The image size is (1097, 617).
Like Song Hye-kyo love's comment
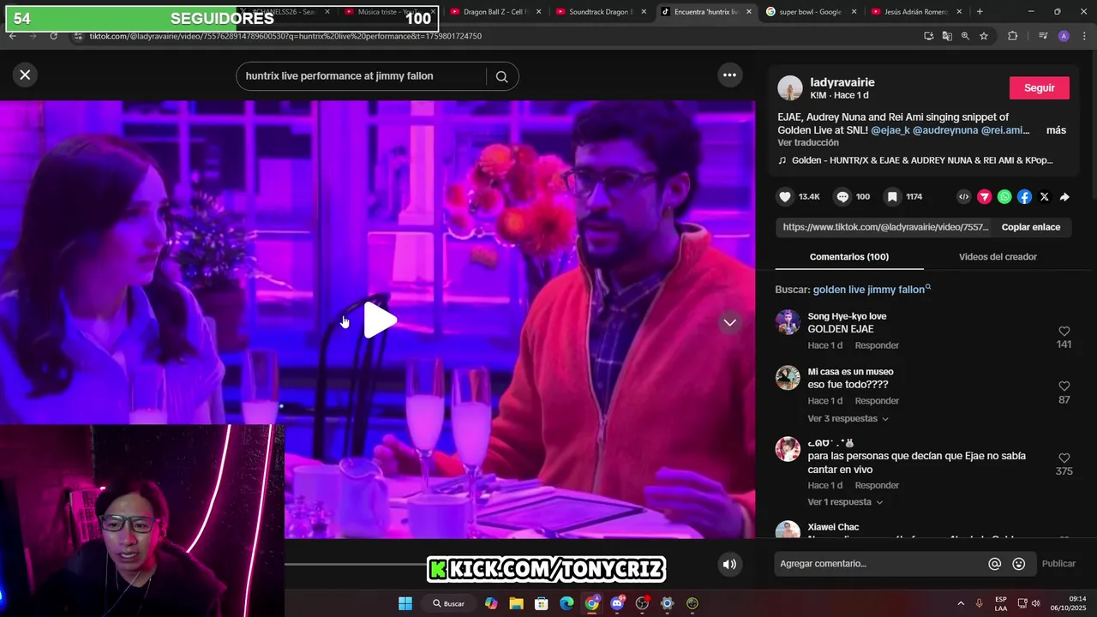point(1064,331)
